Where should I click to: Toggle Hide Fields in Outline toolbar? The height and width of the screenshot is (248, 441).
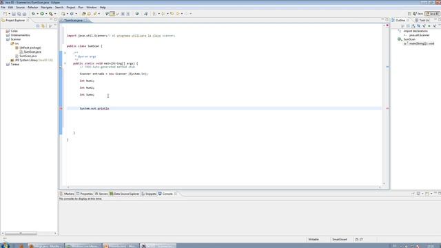click(418, 26)
